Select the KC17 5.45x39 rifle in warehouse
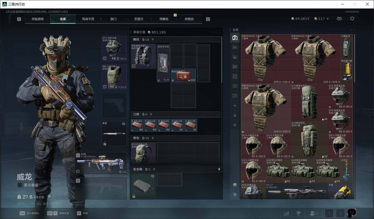 pos(297,191)
